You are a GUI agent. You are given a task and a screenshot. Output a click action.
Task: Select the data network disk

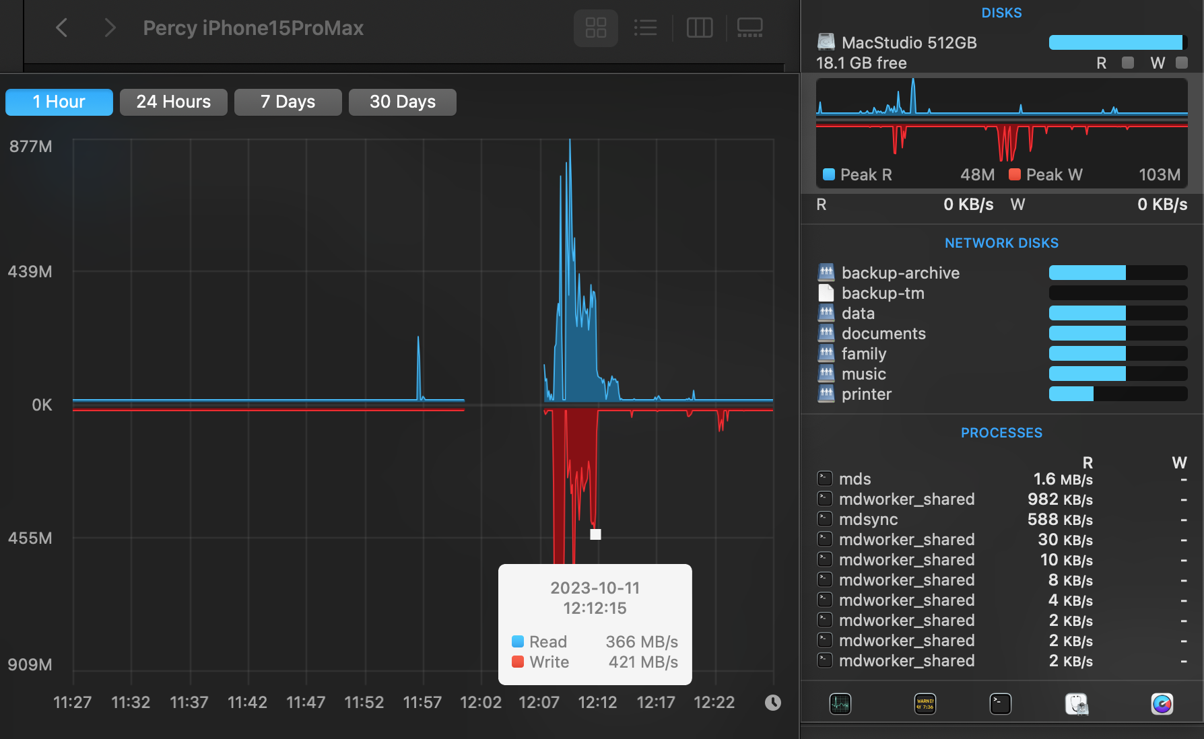pos(1002,313)
